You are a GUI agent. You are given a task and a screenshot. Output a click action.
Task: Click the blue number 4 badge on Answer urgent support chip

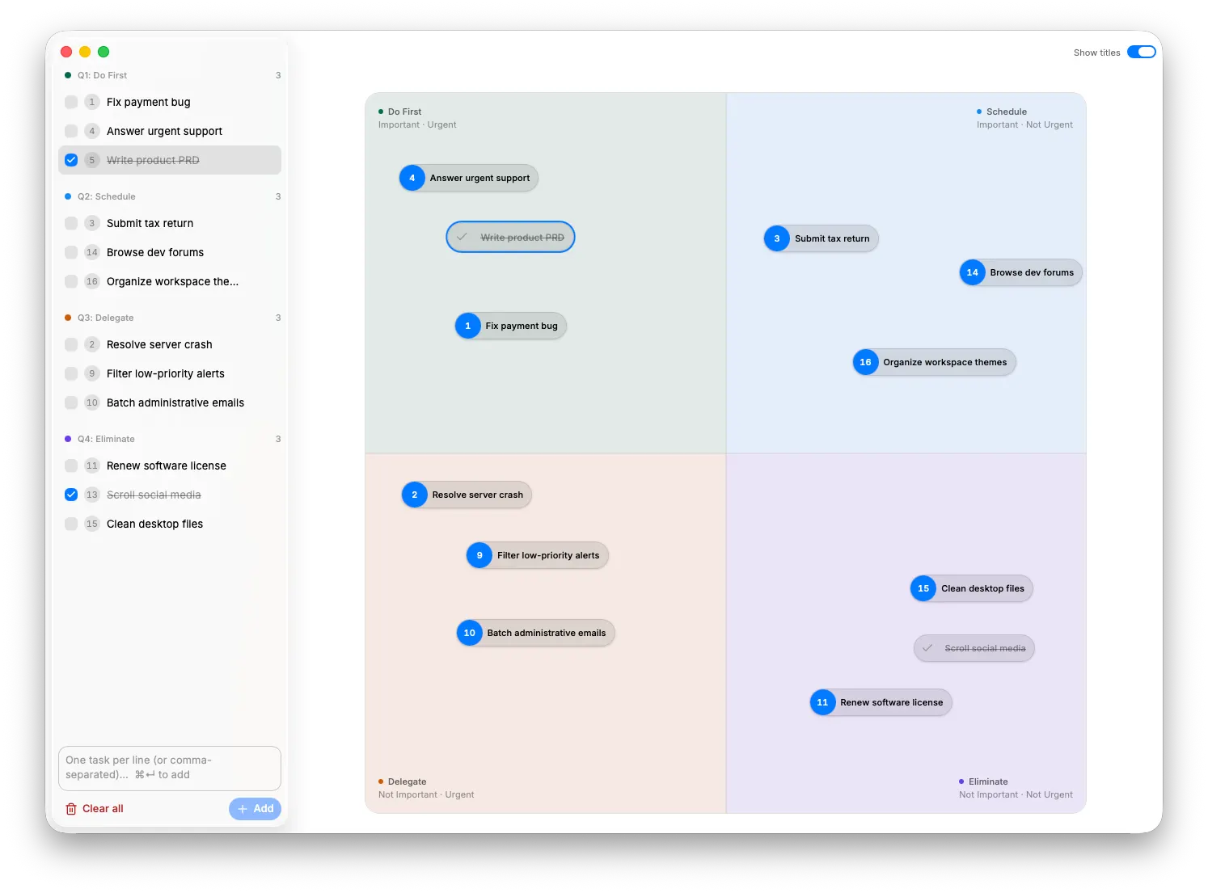412,178
